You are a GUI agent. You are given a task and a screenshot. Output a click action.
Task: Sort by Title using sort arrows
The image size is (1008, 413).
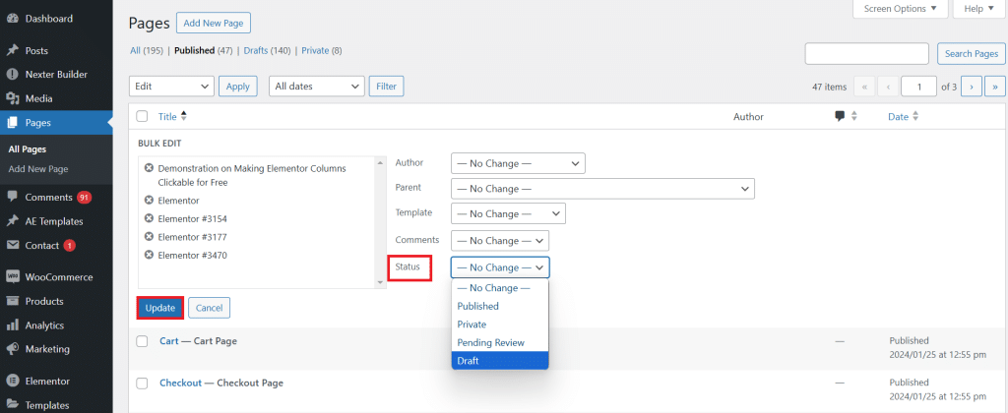[184, 116]
